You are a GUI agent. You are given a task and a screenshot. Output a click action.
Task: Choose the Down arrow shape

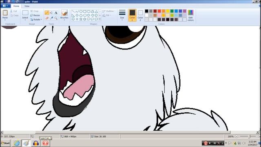73,19
